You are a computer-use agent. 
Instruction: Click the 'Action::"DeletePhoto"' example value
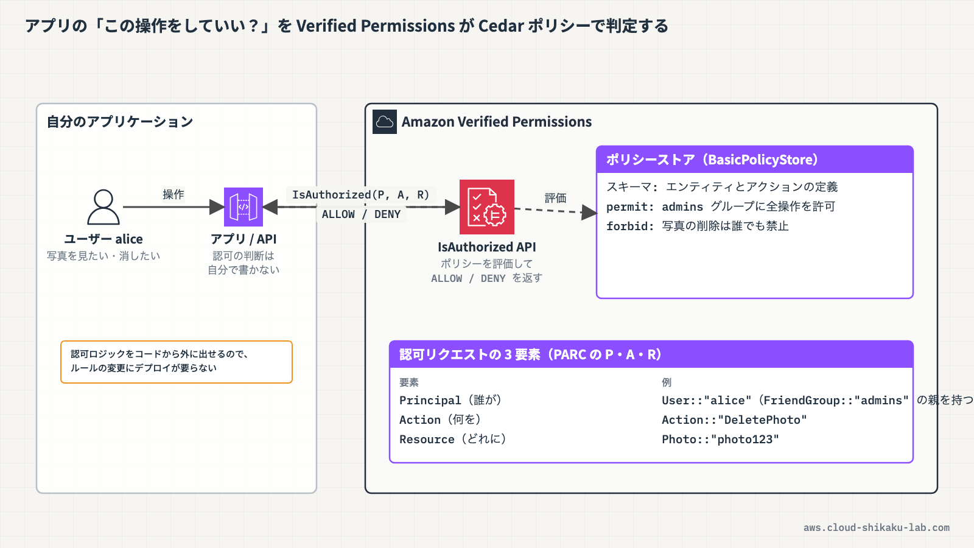pos(734,420)
